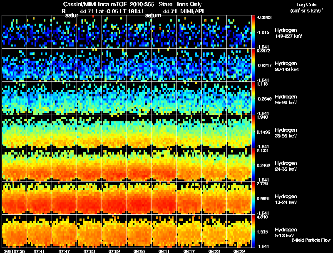Select the 24-35 keV panel at 08:23
This screenshot has width=333, height=253.
pos(214,165)
